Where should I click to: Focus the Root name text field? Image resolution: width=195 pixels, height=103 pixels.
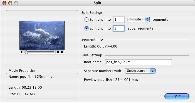pos(139,62)
